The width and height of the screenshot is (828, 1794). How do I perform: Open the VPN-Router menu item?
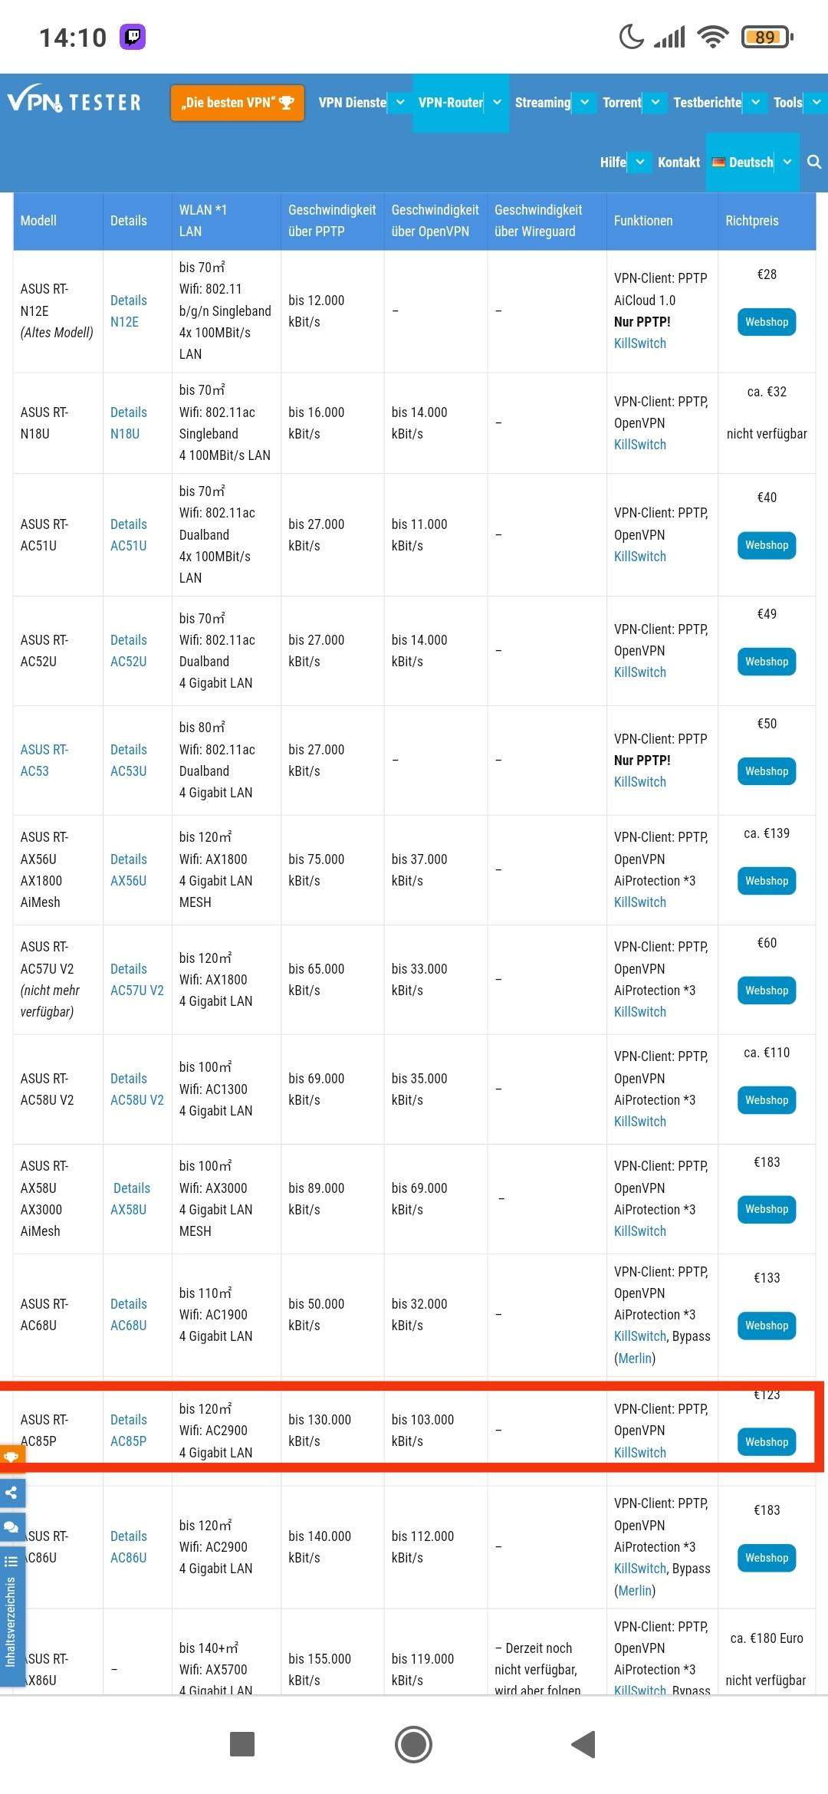pyautogui.click(x=450, y=102)
